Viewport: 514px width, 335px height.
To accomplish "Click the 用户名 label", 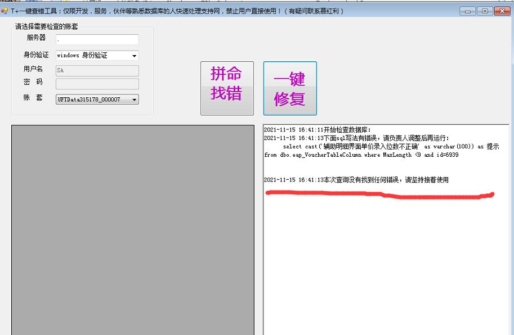I will pyautogui.click(x=33, y=69).
